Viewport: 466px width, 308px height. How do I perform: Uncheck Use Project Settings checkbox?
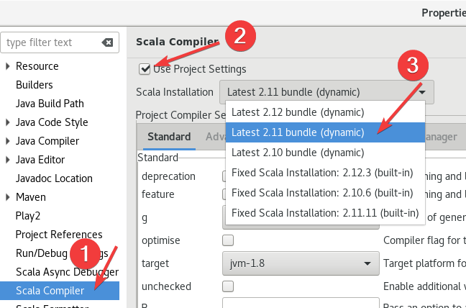click(145, 69)
